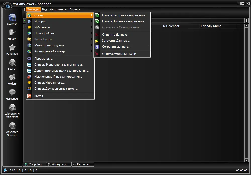Open Список Дружественных имен... entry
Image resolution: width=251 pixels, height=175 pixels.
coord(60,89)
